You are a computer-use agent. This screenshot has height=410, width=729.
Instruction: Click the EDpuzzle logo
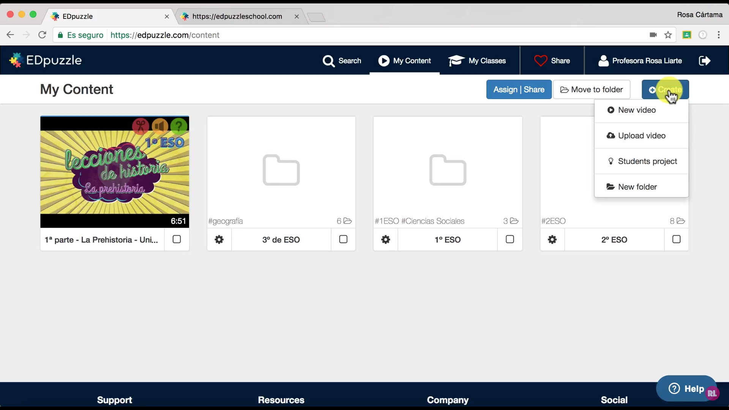point(46,60)
